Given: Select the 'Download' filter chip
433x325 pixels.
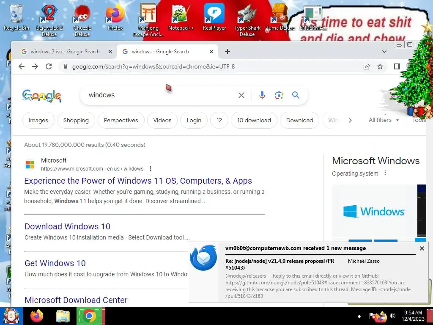Looking at the screenshot, I should [x=300, y=120].
